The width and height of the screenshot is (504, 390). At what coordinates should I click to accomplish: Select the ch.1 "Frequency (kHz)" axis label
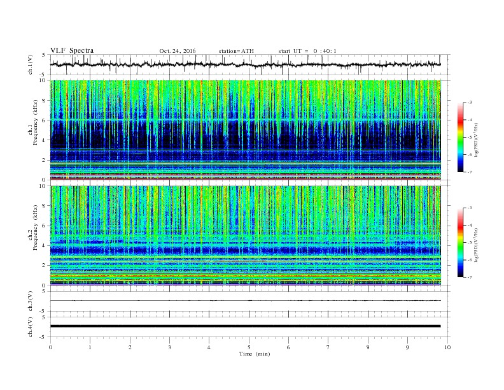coord(35,122)
